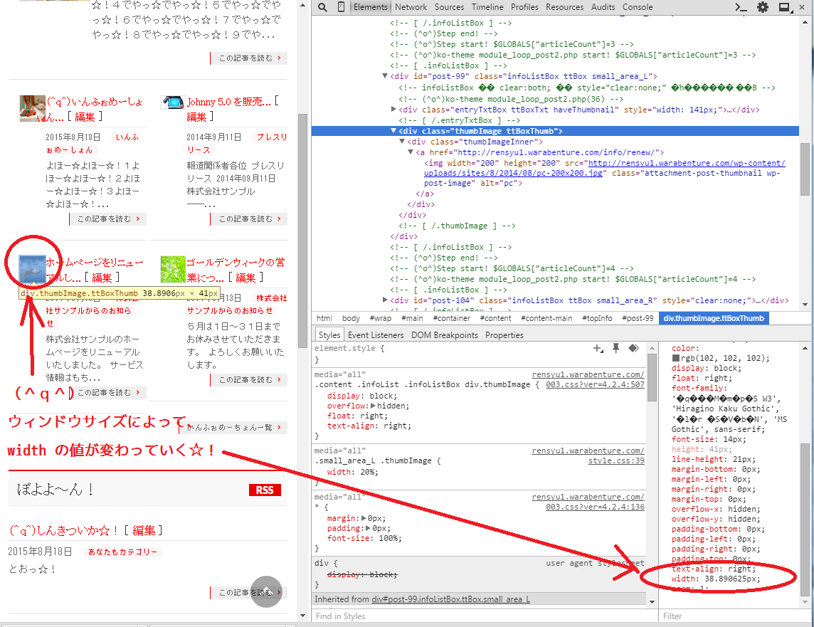Click the computed pane scrollbar thumb
Image resolution: width=814 pixels, height=627 pixels.
click(x=805, y=520)
